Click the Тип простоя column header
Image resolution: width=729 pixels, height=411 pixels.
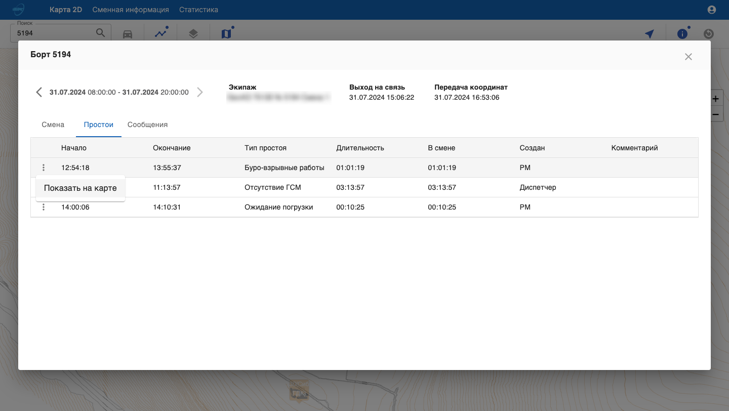[265, 148]
